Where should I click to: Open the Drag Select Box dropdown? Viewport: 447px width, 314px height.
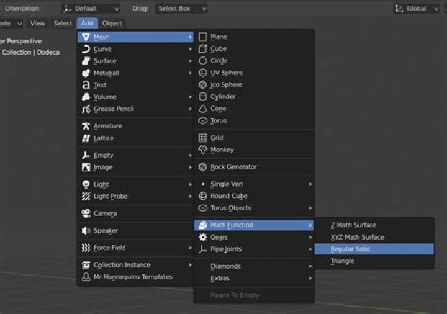point(181,9)
